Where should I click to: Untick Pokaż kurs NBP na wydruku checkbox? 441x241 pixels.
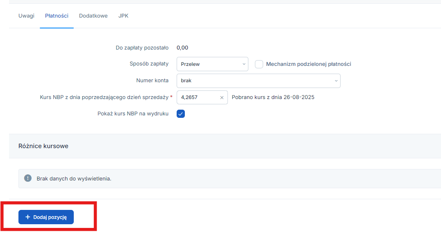coord(181,114)
